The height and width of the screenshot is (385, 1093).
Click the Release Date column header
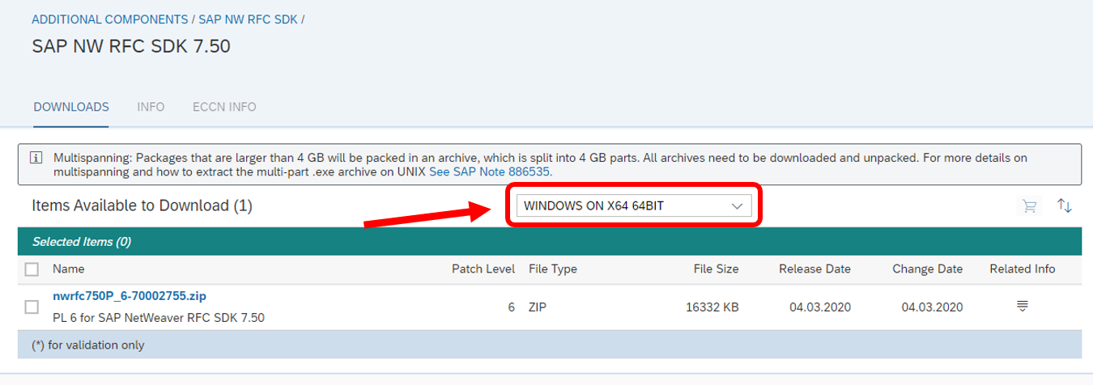point(814,269)
